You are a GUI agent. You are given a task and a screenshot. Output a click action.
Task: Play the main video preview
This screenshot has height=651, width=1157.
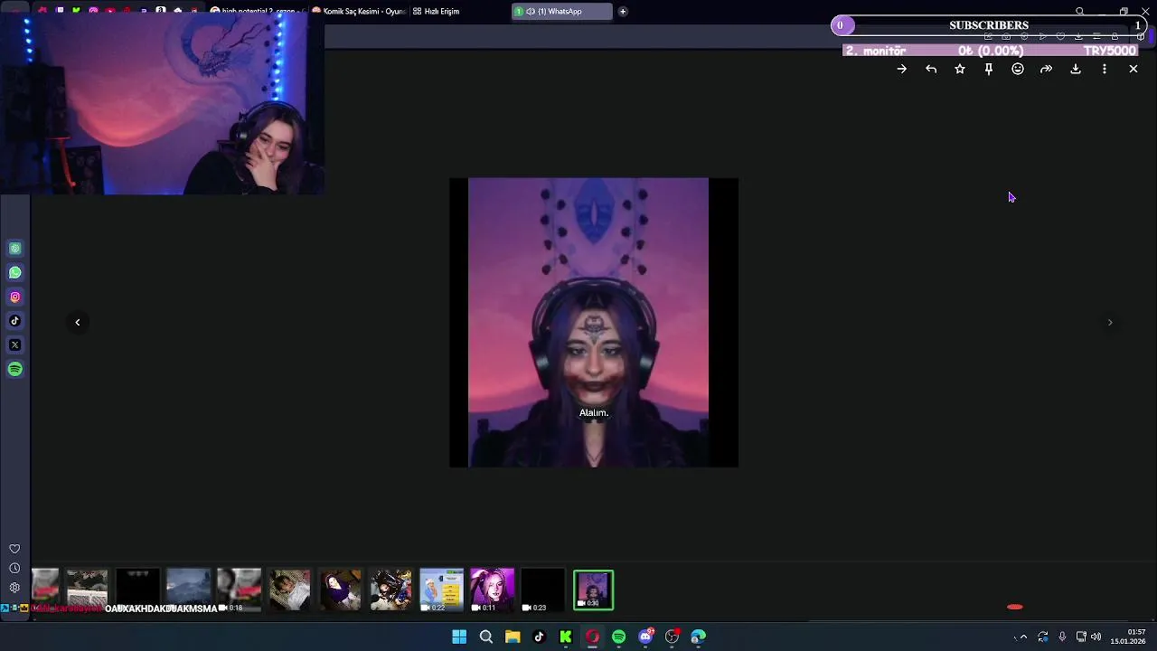click(594, 323)
